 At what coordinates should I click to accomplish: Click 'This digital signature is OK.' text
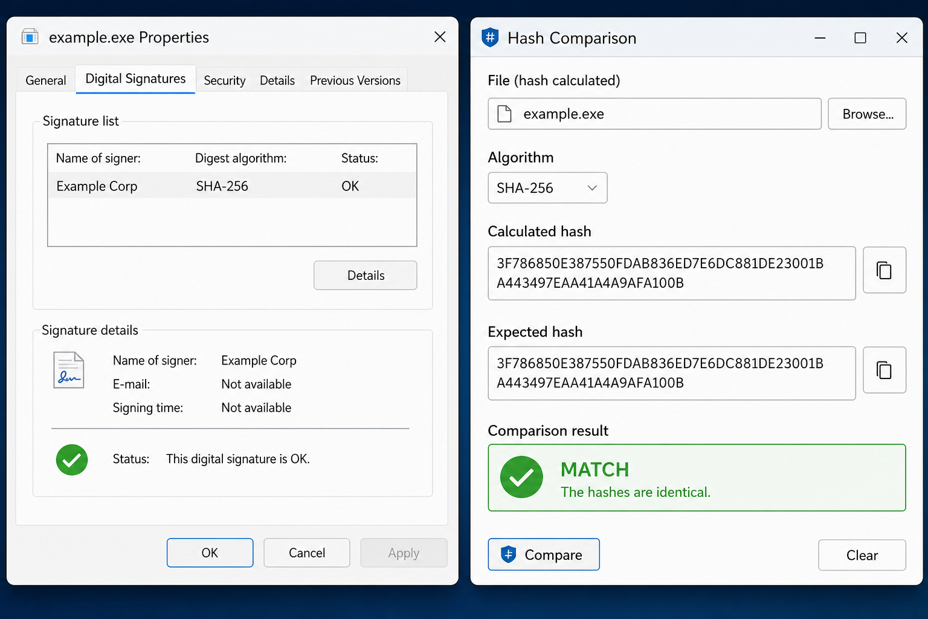[x=238, y=459]
